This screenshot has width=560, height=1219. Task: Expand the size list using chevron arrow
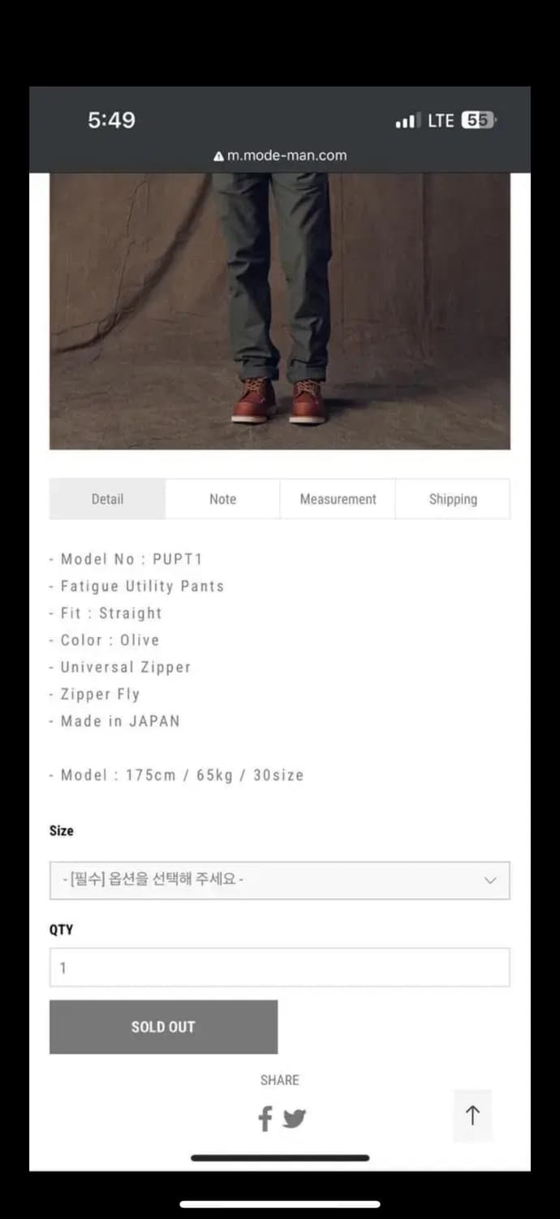tap(490, 880)
